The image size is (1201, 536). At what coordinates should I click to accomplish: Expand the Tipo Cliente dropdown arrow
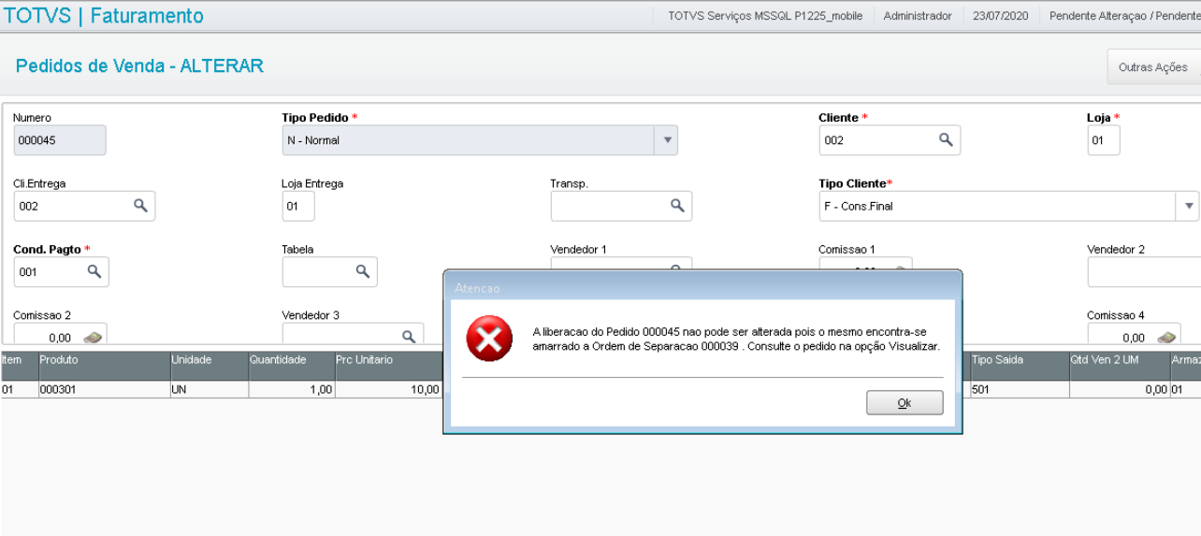1189,206
